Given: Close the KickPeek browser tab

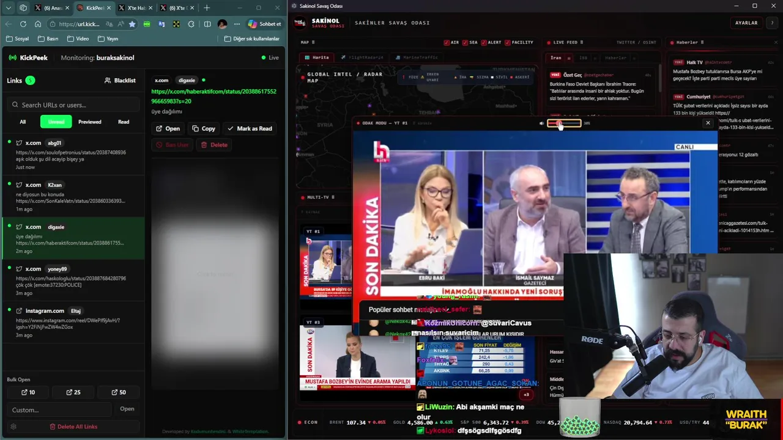Looking at the screenshot, I should coord(108,8).
